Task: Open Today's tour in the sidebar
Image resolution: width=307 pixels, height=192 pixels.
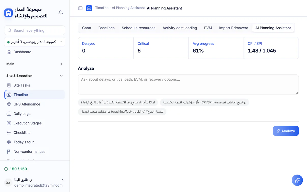Action: (x=35, y=142)
